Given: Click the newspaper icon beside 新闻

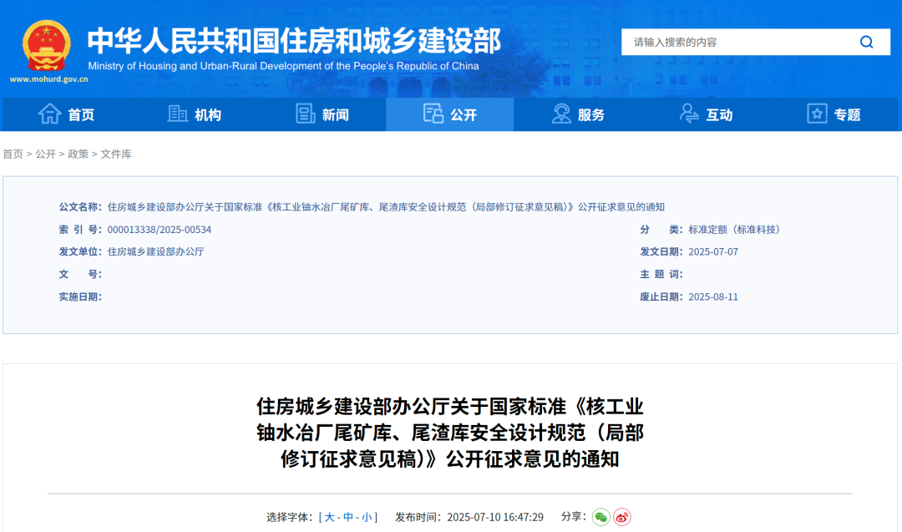Looking at the screenshot, I should tap(306, 114).
